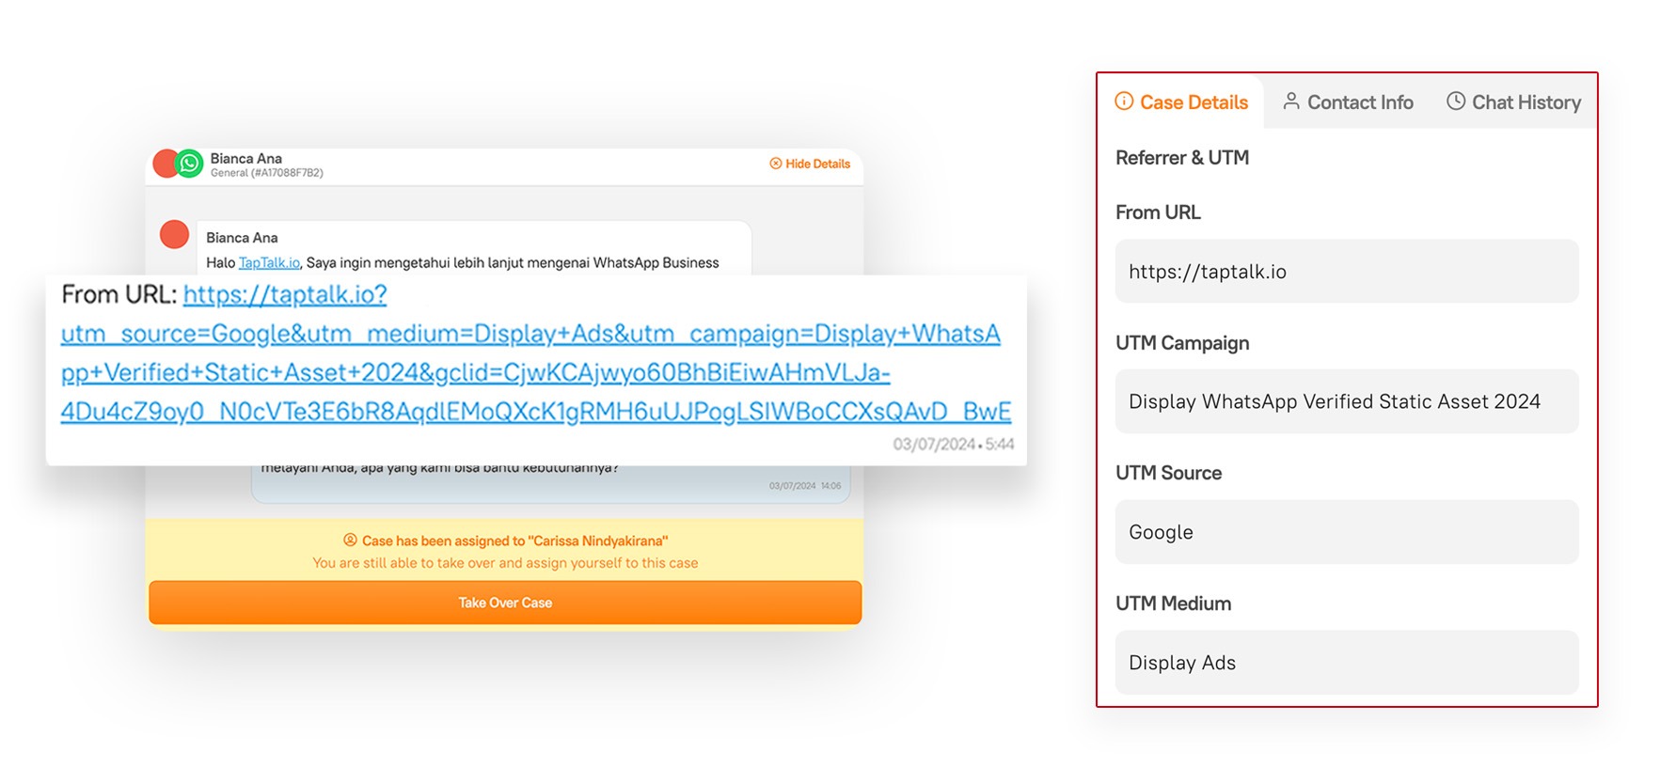
Task: Click the UTM Medium field showing Display Ads
Action: (x=1347, y=663)
